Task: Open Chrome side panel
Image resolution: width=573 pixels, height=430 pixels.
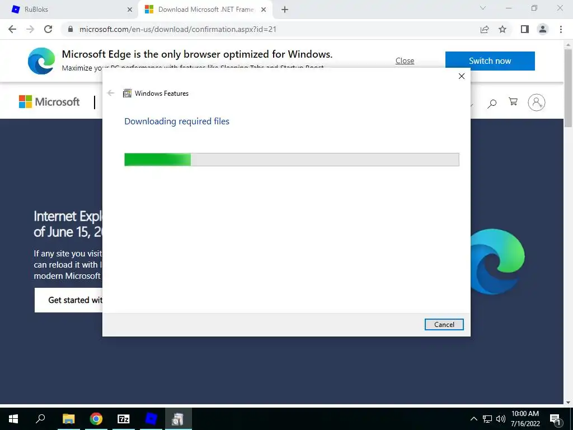Action: tap(525, 29)
